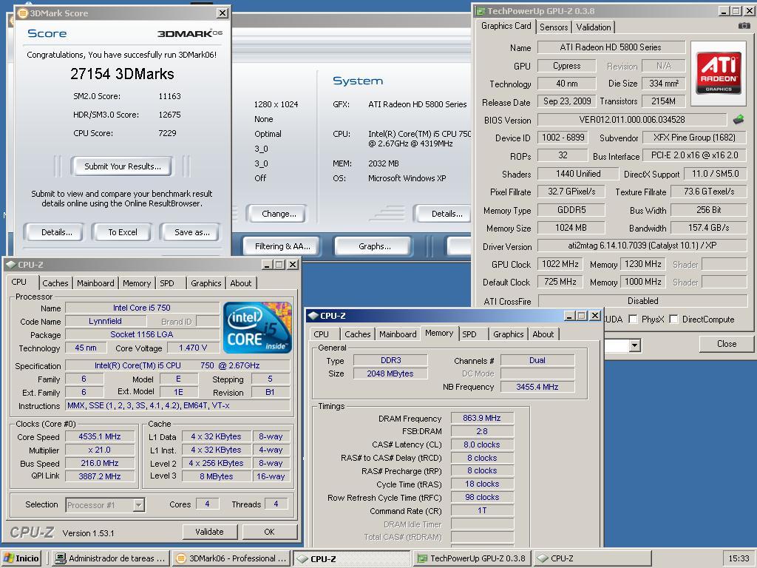Click the BIOS save chip icon in GPU-Z

[739, 119]
